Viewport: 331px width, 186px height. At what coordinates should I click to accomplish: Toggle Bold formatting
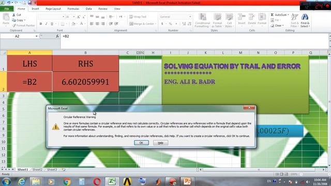click(x=41, y=24)
